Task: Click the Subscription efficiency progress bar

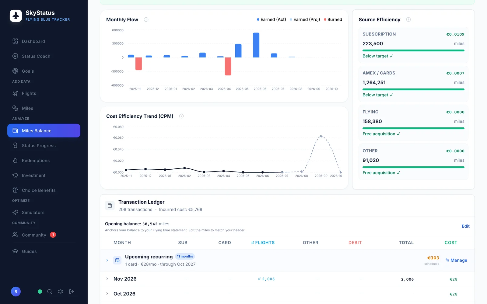Action: click(x=413, y=50)
